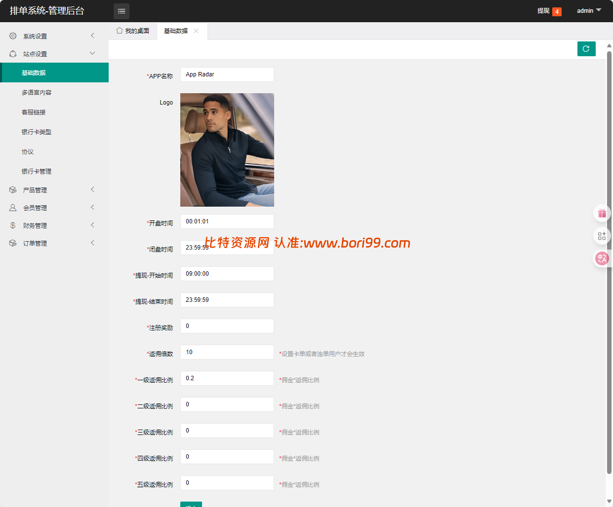This screenshot has height=507, width=613.
Task: Collapse the 站点设置 menu chevron
Action: coord(92,53)
